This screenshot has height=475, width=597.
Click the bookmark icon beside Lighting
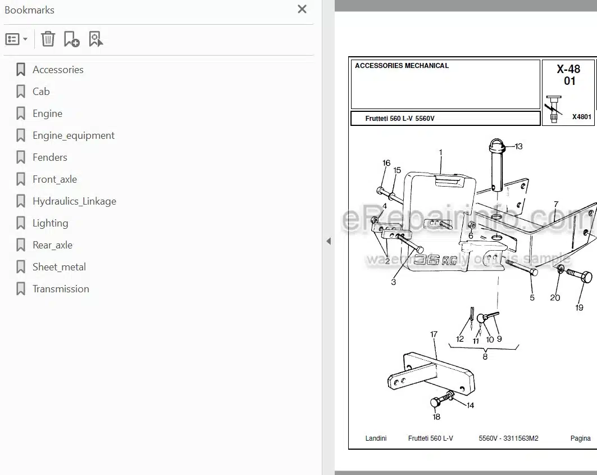pos(21,223)
